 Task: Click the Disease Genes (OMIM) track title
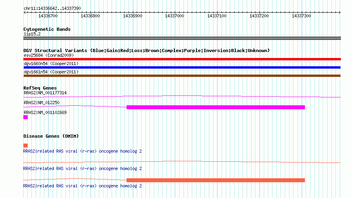click(51, 136)
